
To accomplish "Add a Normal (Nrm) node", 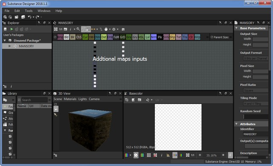I will tap(154, 37).
